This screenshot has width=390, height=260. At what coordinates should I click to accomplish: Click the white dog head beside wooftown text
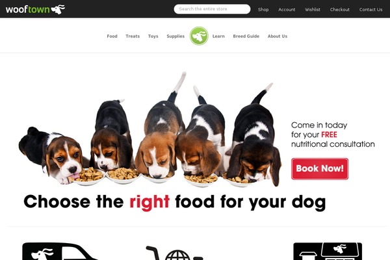58,9
